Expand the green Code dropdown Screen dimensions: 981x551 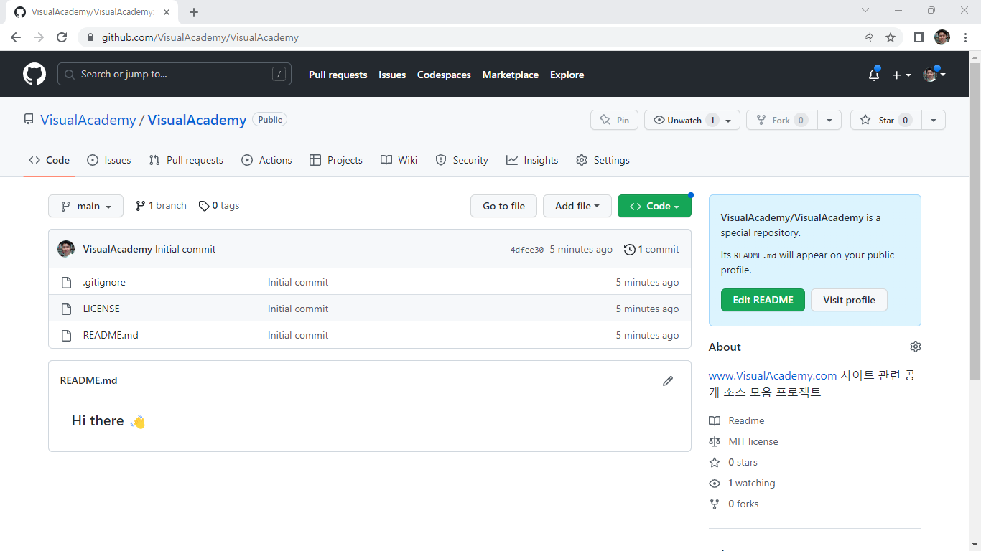[x=654, y=206]
